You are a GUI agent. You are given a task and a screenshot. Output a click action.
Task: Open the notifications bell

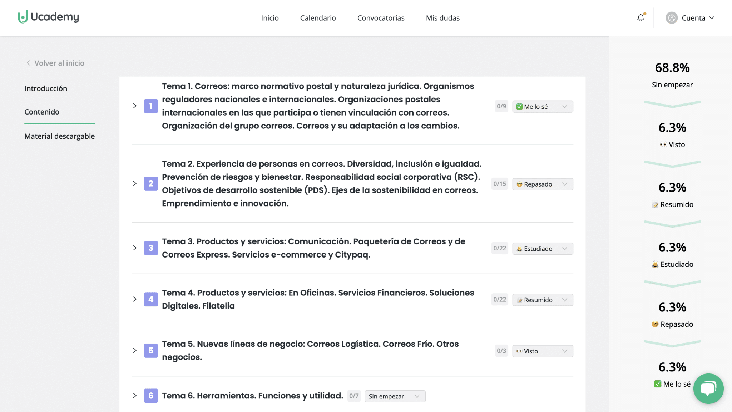(640, 17)
